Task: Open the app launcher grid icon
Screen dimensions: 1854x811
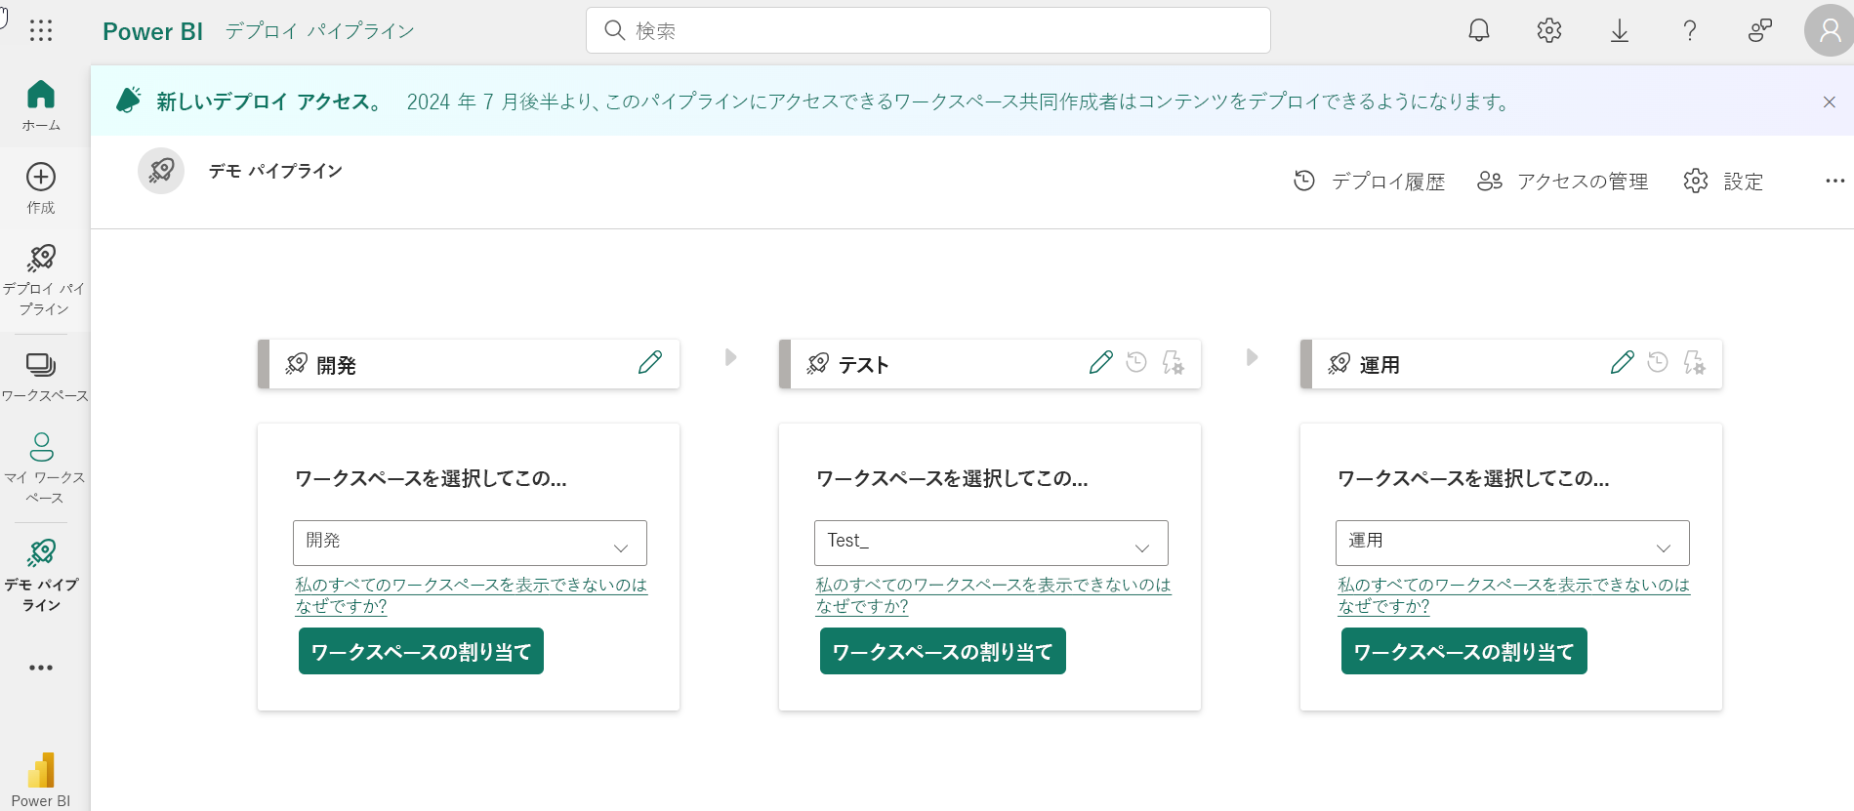Action: point(41,30)
